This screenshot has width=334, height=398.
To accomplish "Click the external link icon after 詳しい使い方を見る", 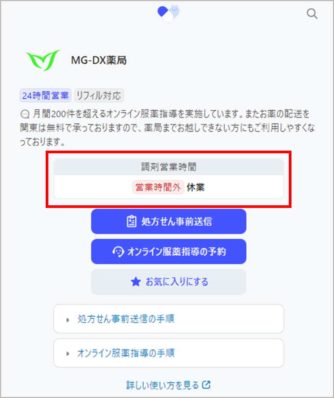I will tap(206, 385).
